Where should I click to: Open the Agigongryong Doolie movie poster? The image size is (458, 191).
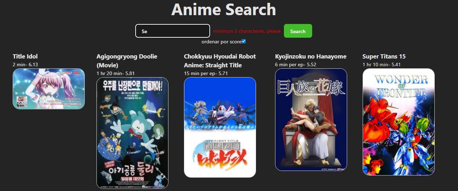point(132,133)
